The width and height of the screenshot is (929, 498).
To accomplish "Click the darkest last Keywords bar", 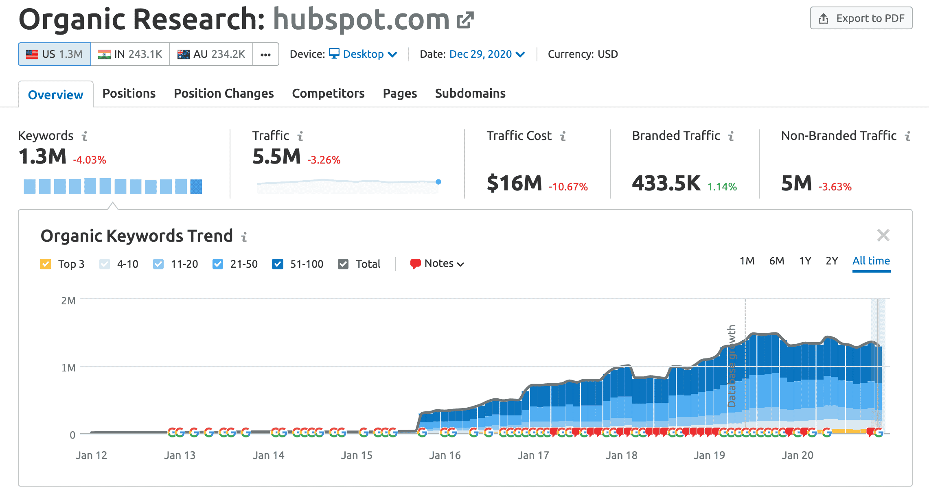I will click(x=196, y=187).
